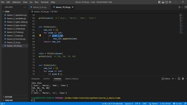The width and height of the screenshot is (187, 105).
Task: Click warnings count in status bar
Action: [x=3, y=104]
